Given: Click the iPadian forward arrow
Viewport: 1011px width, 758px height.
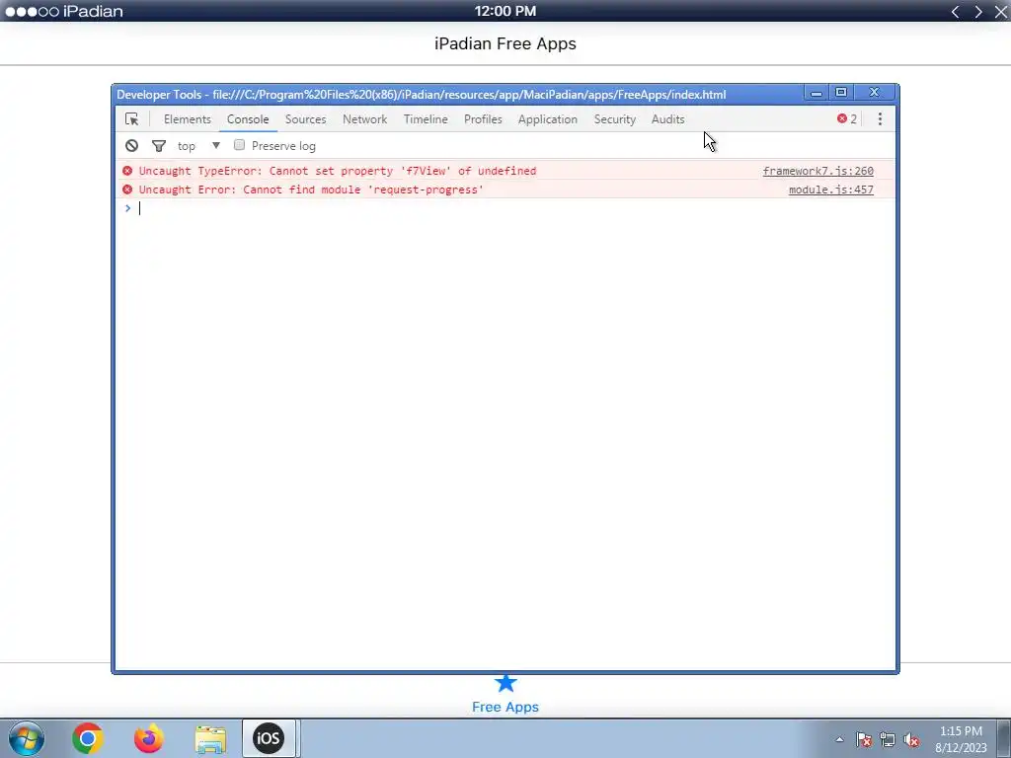Looking at the screenshot, I should (978, 12).
